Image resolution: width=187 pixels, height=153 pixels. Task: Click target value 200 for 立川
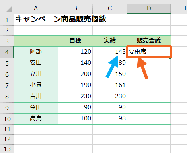[x=75, y=74]
